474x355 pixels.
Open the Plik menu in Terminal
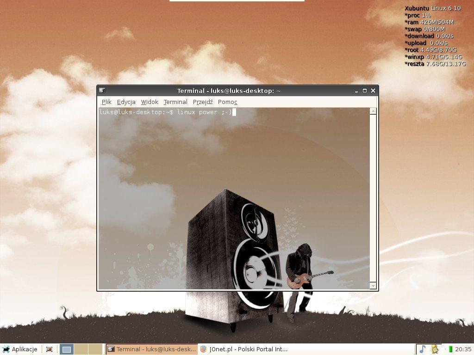(x=106, y=102)
